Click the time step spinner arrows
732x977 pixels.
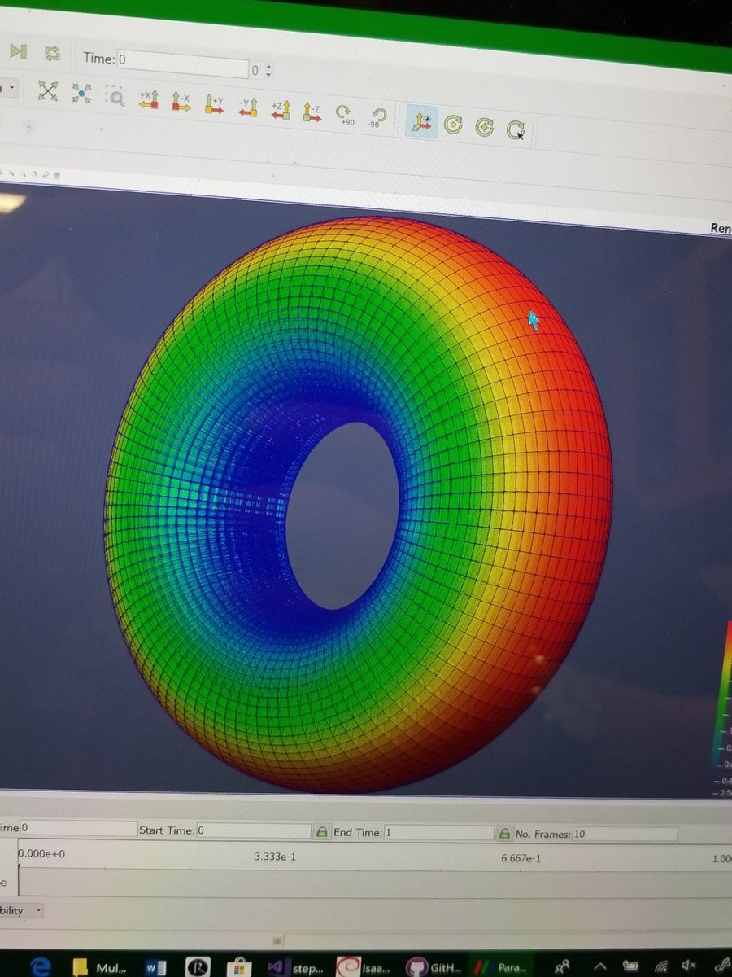[x=269, y=72]
